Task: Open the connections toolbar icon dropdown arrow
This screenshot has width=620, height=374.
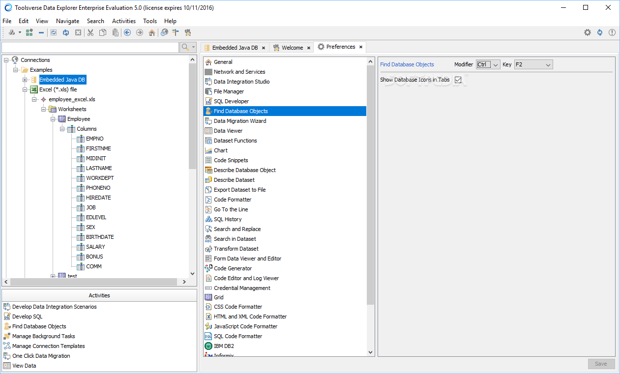Action: 20,32
